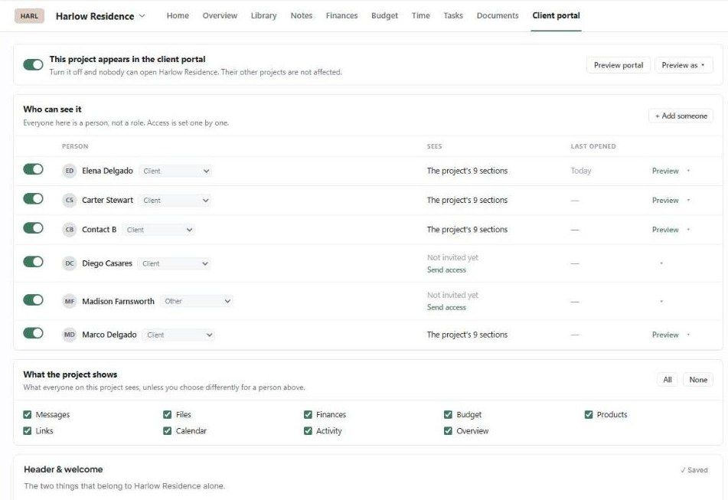Open the Harlow Residence project switcher
728x500 pixels.
coord(100,16)
